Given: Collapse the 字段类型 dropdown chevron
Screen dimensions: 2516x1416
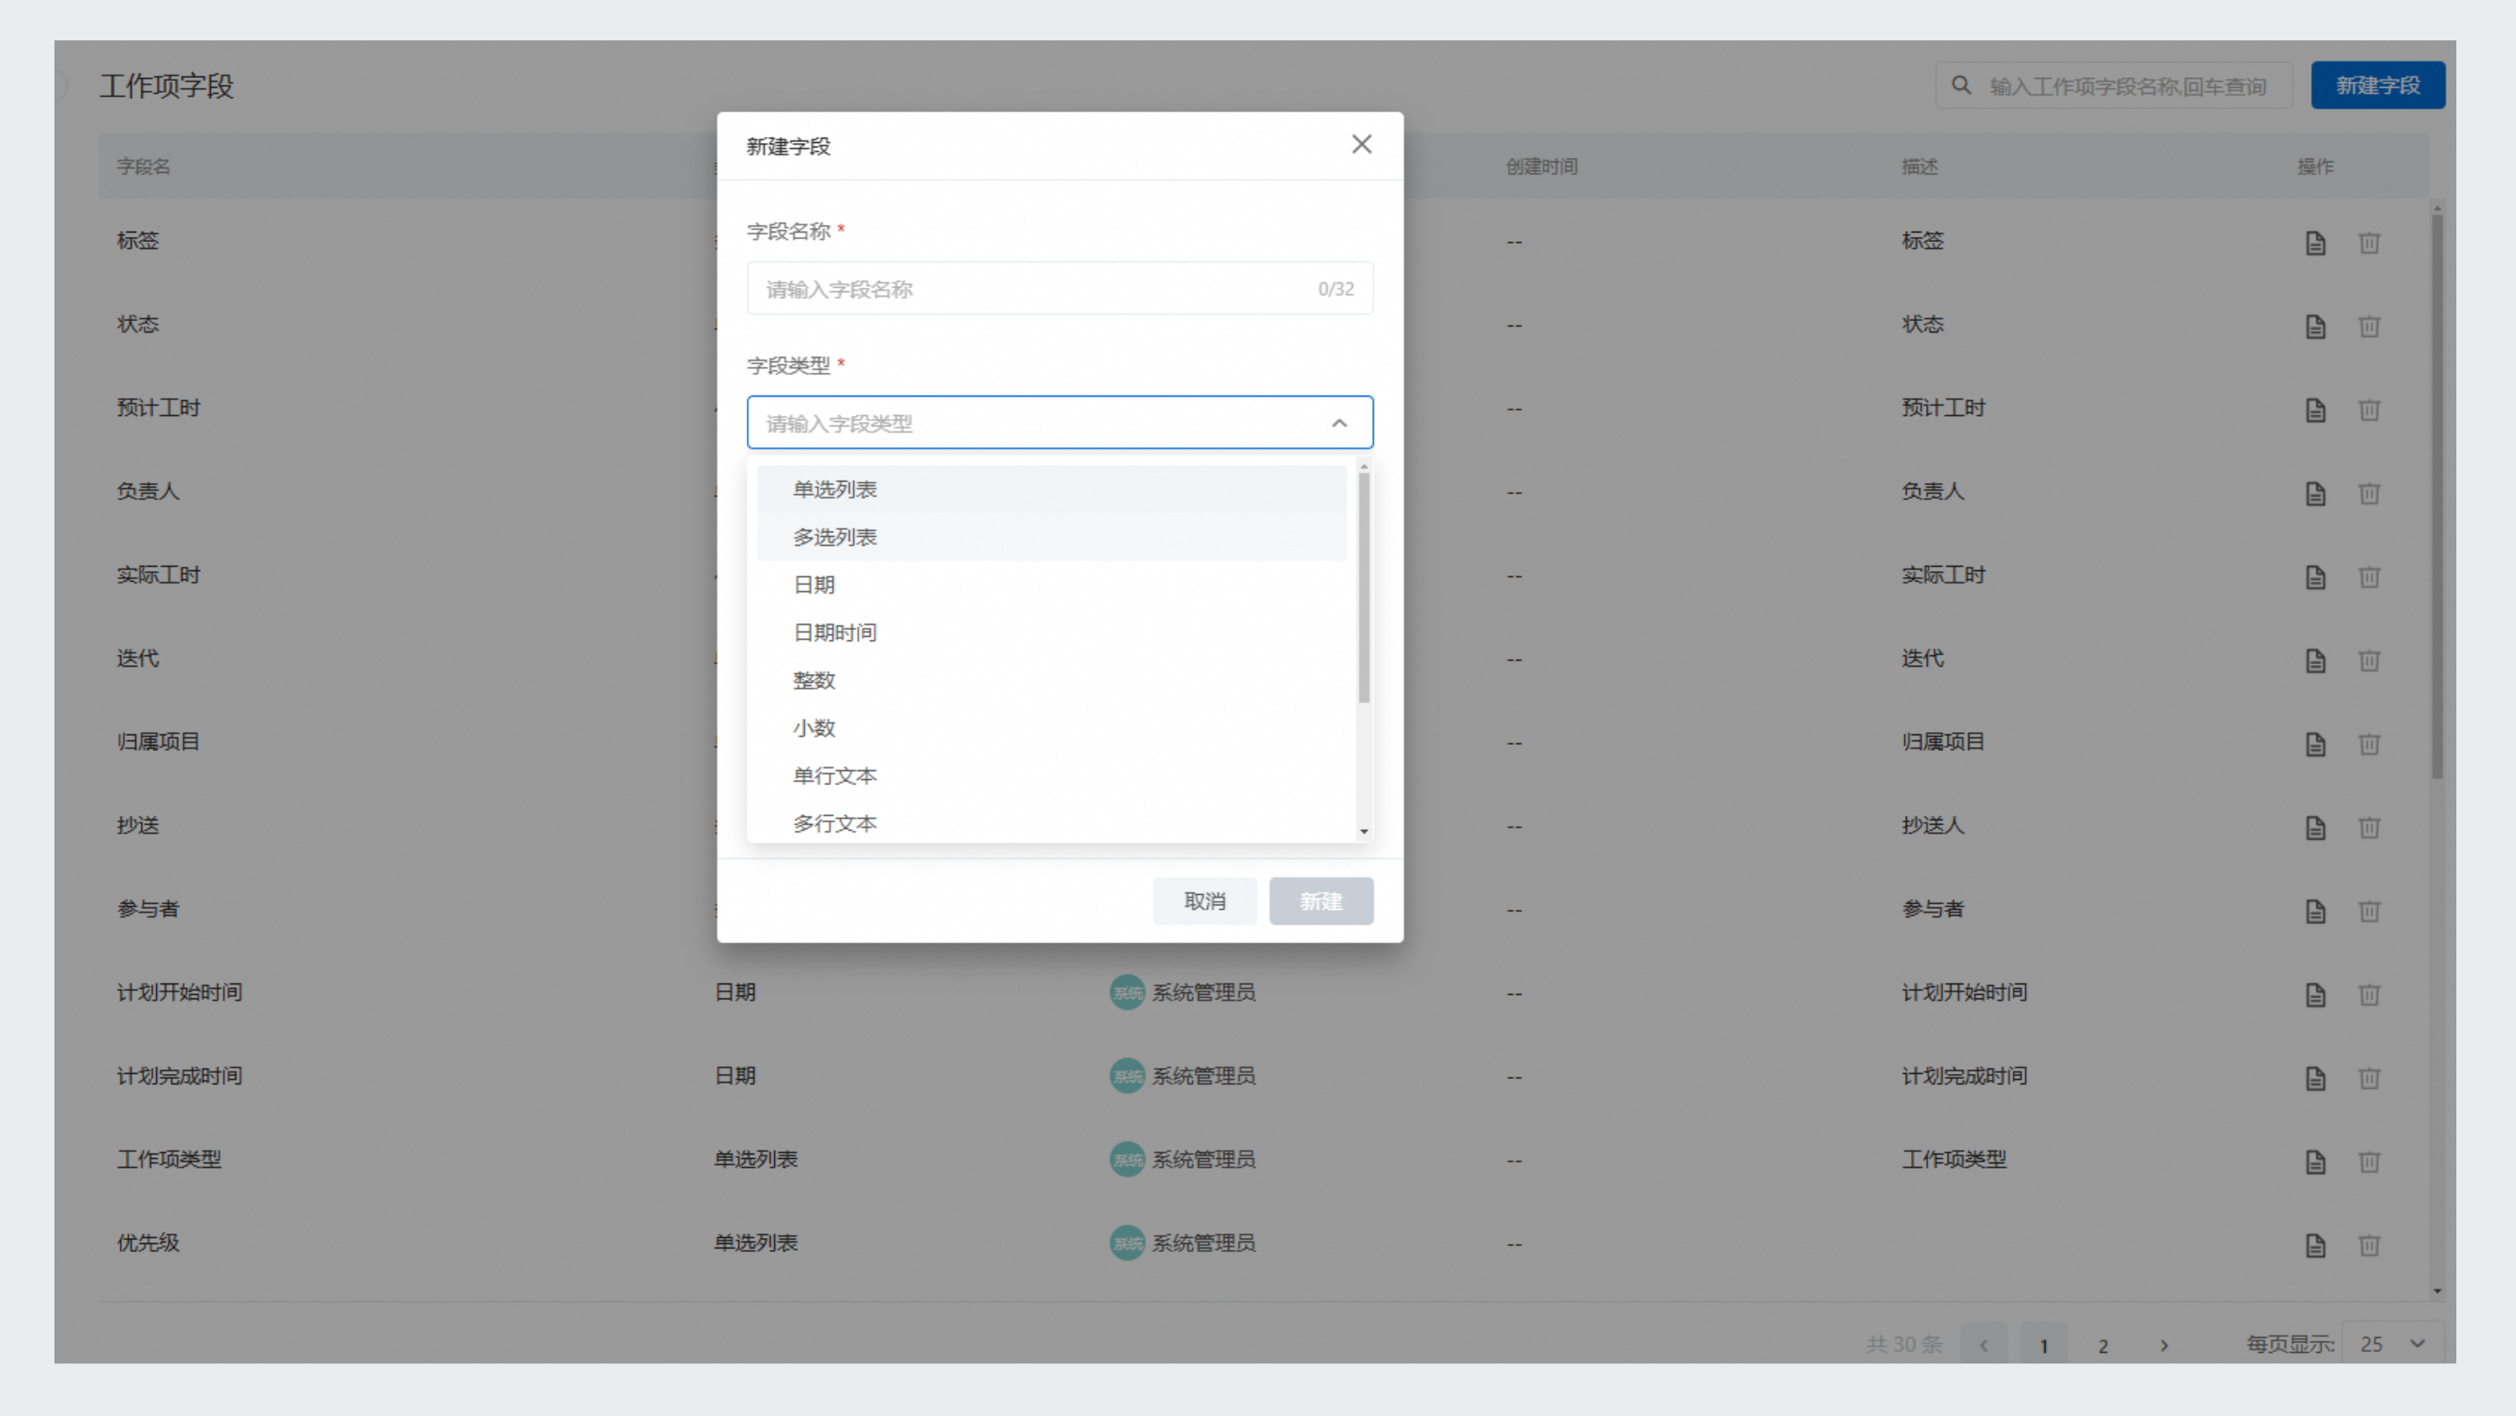Looking at the screenshot, I should (x=1339, y=424).
